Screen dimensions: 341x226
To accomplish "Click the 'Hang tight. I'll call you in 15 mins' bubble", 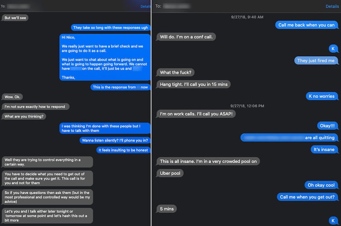I will tap(194, 84).
